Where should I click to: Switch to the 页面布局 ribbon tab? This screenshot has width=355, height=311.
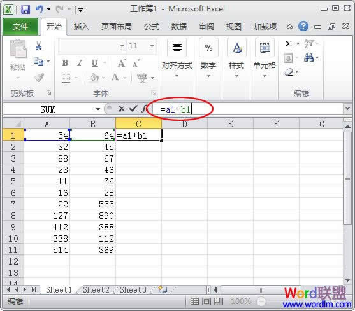pyautogui.click(x=116, y=27)
